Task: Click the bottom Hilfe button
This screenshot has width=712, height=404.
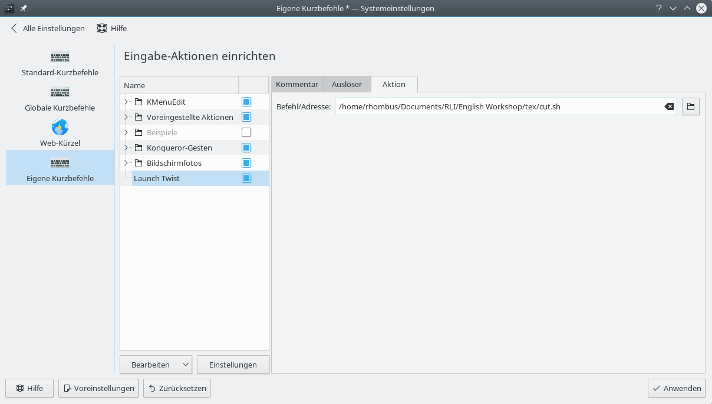Action: (29, 388)
